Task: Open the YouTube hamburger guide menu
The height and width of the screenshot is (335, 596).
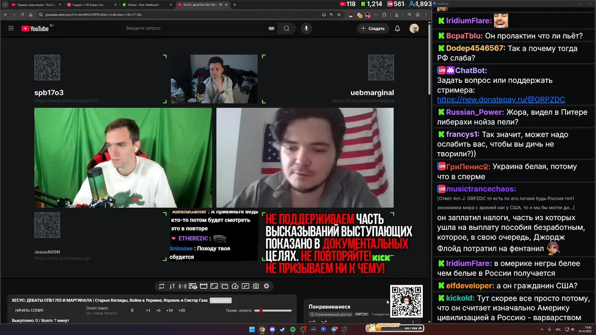Action: click(x=11, y=28)
